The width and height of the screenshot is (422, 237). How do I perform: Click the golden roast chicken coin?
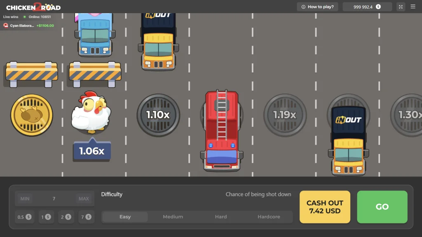(x=31, y=115)
